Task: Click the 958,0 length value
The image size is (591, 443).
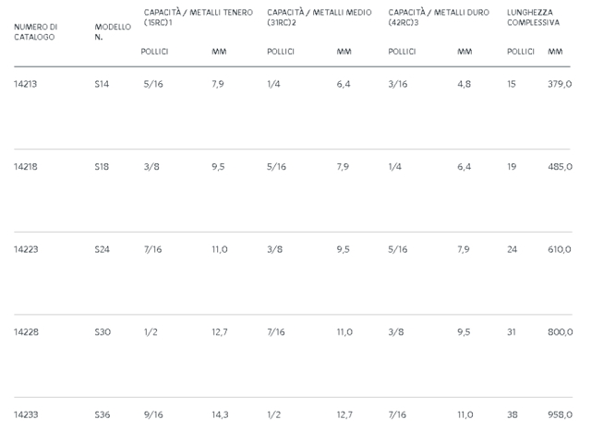Action: click(x=561, y=414)
